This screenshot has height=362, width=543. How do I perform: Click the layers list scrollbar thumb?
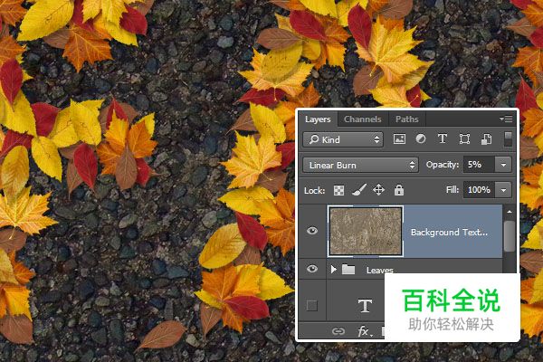click(510, 235)
